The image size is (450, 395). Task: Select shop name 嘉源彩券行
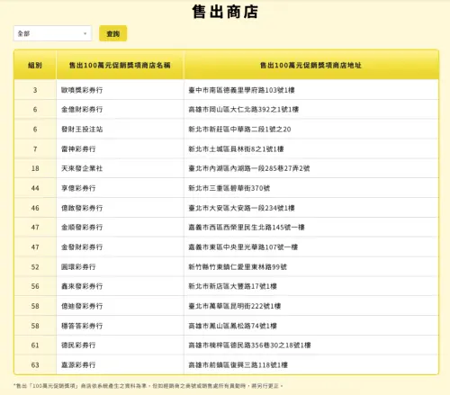point(78,365)
